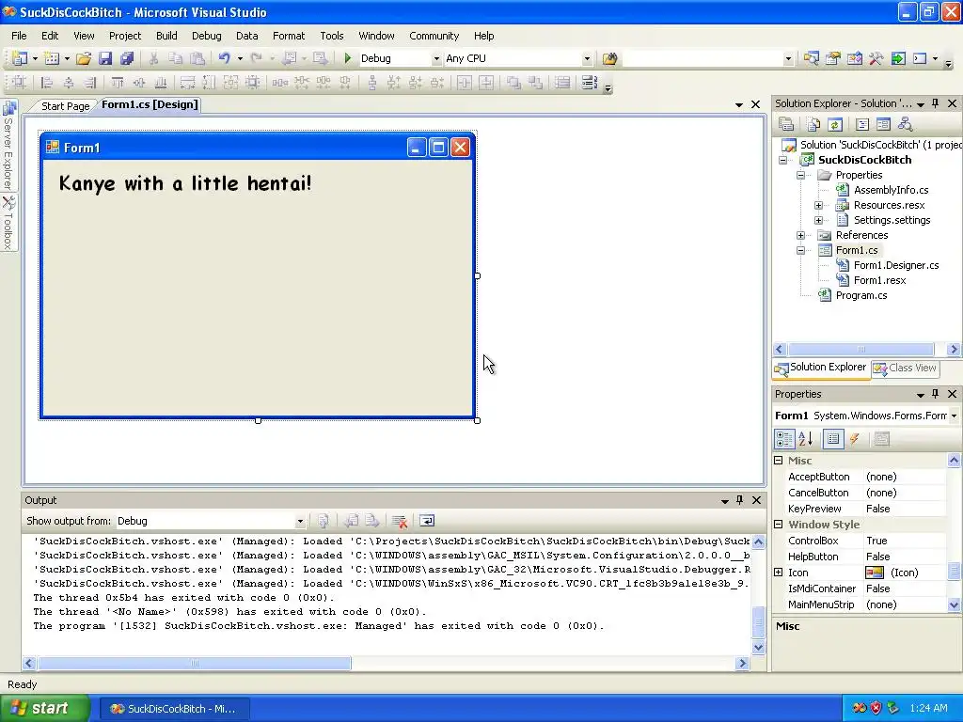Click the Windows Start button
Image resolution: width=963 pixels, height=722 pixels.
[45, 709]
